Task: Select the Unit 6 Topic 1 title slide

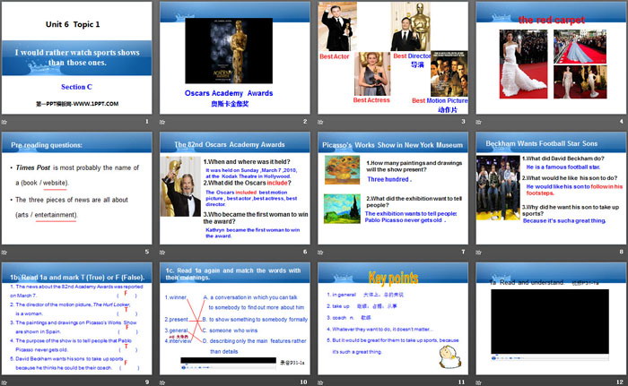Action: click(x=76, y=58)
